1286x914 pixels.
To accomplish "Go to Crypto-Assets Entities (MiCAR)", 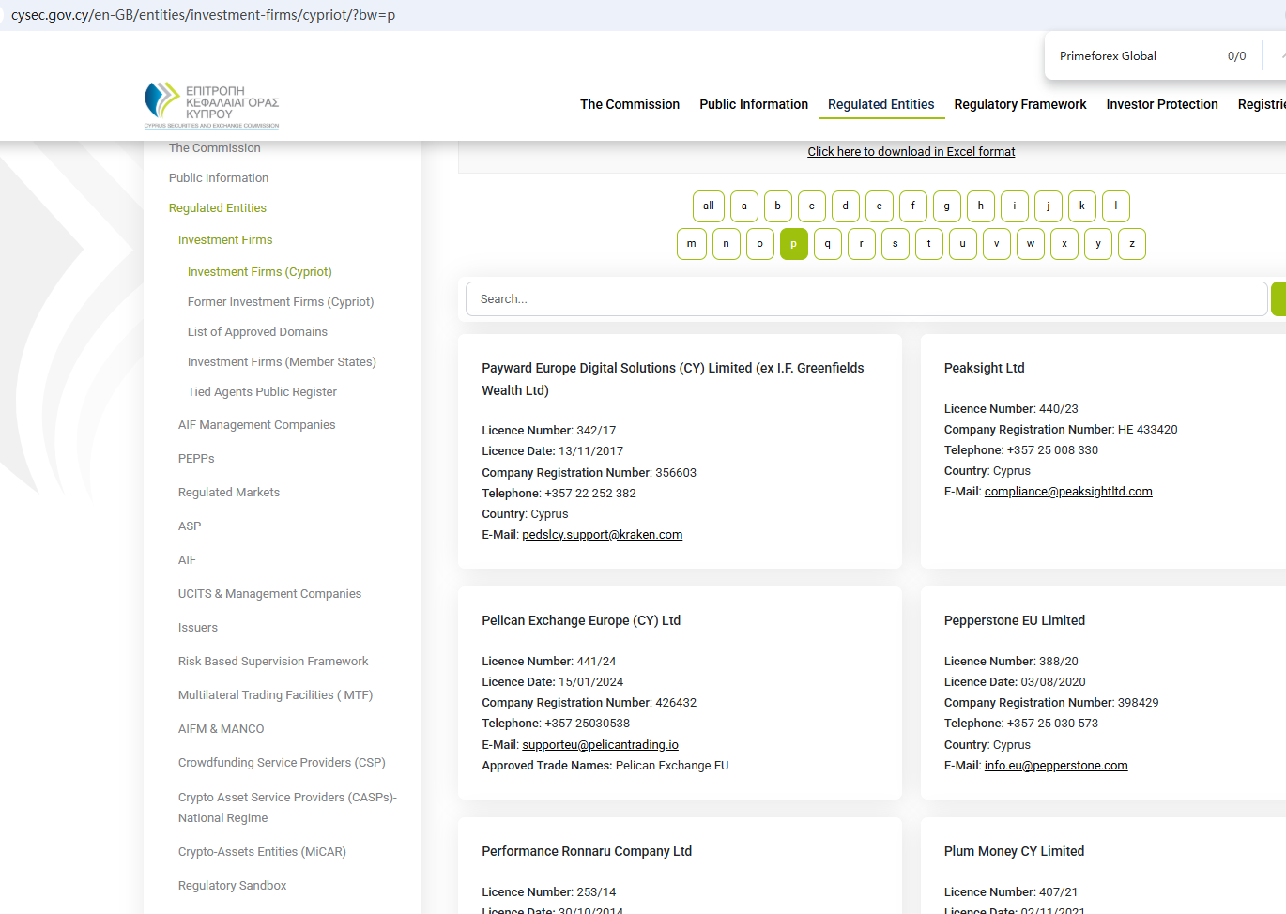I will pos(262,852).
